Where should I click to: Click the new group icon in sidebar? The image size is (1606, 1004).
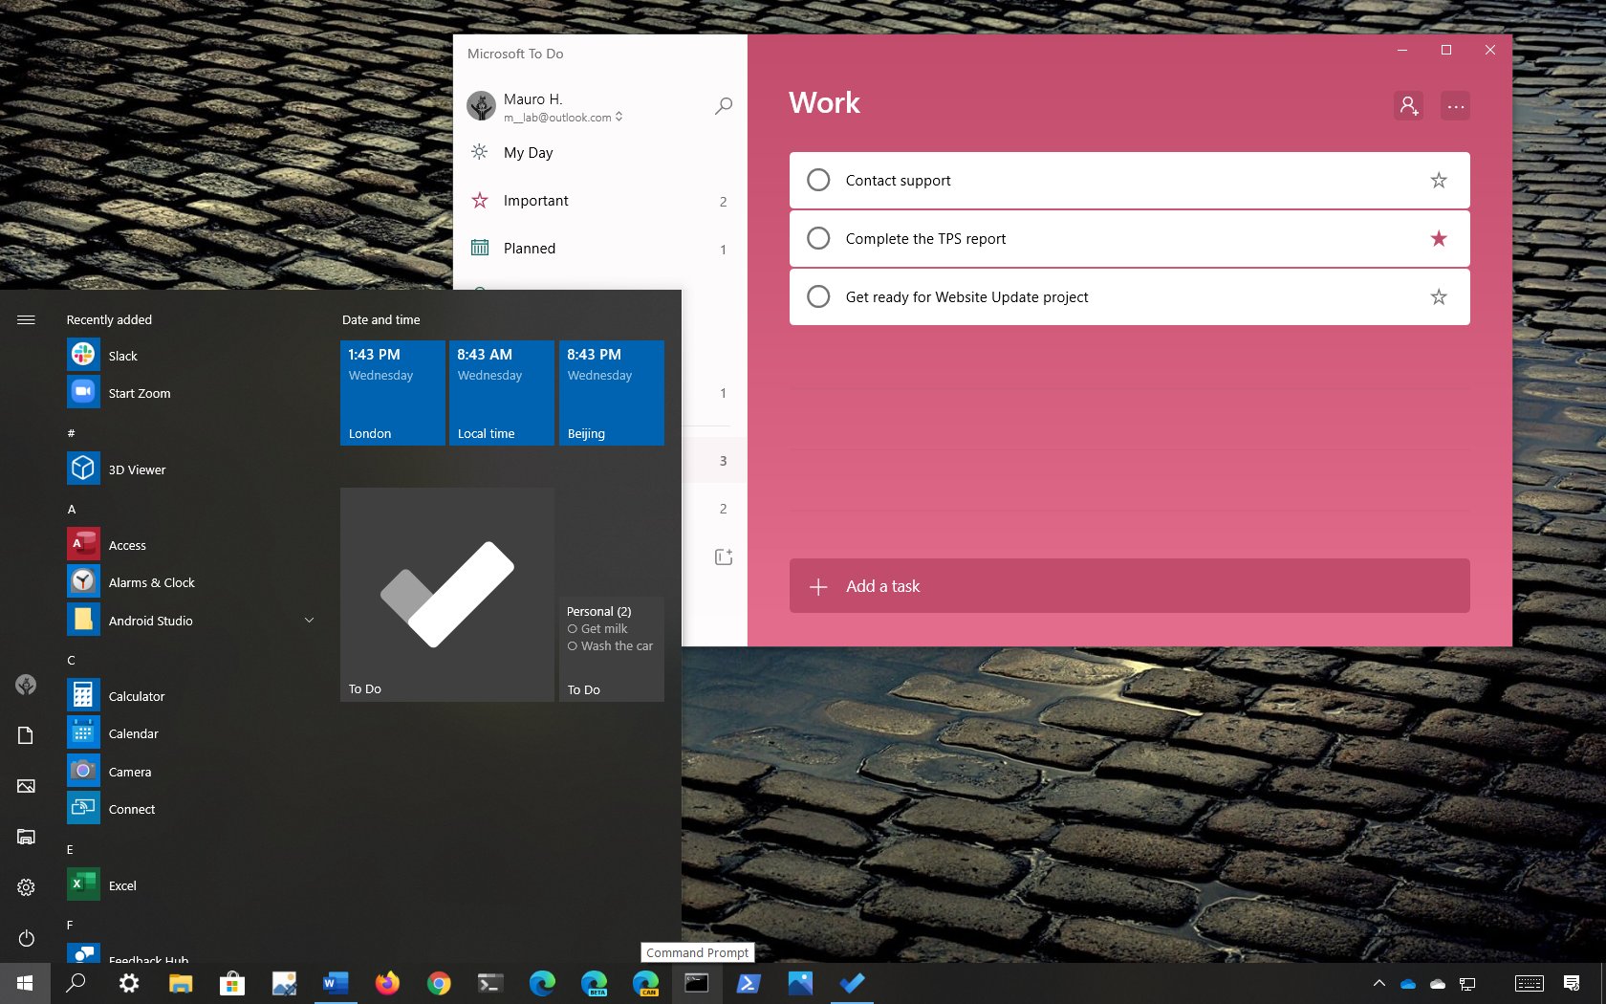click(724, 557)
